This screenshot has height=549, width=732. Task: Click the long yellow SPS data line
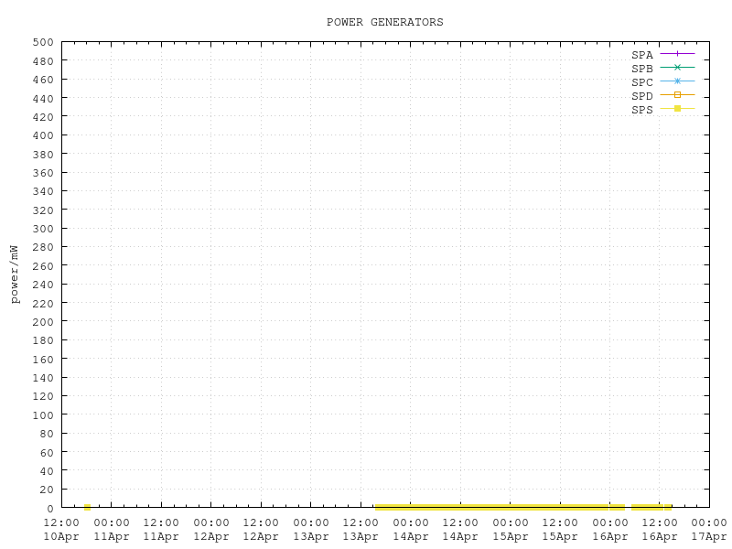499,507
